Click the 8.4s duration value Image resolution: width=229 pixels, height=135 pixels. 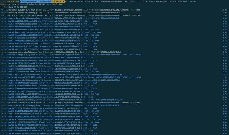pyautogui.click(x=225, y=120)
